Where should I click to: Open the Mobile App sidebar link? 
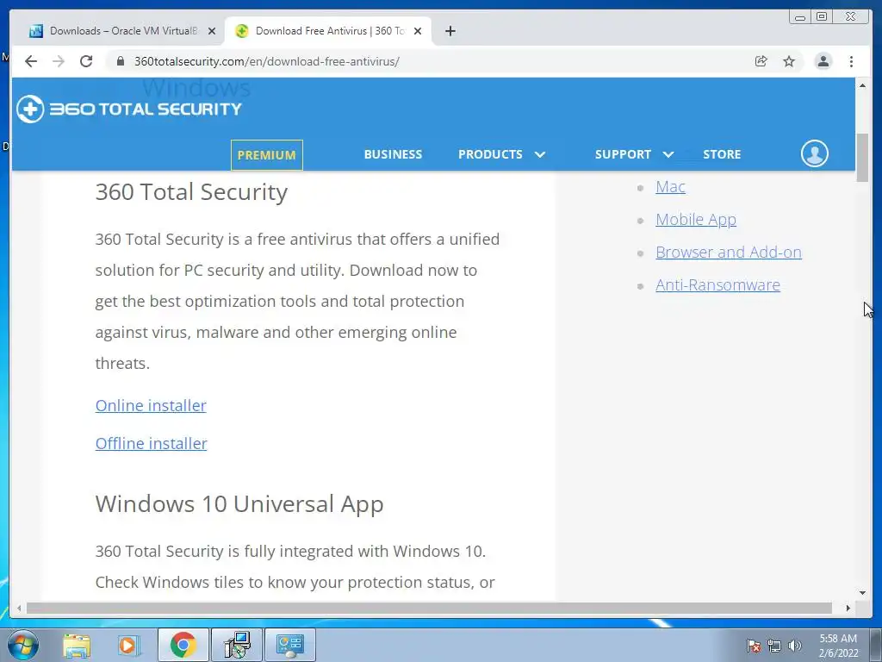696,220
